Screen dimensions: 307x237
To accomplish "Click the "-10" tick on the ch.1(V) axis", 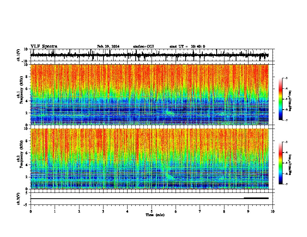I will (25, 61).
